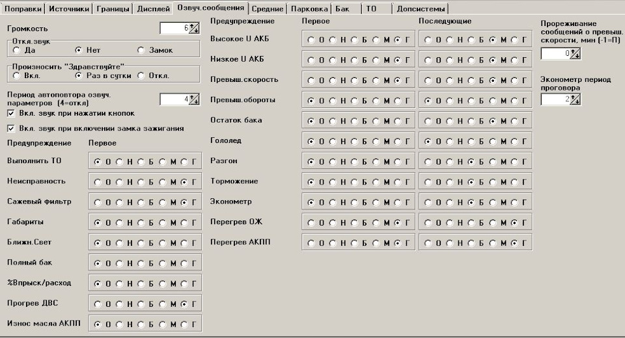Click the Громкость value field
Viewport: 625px width, 338px height.
(x=174, y=28)
